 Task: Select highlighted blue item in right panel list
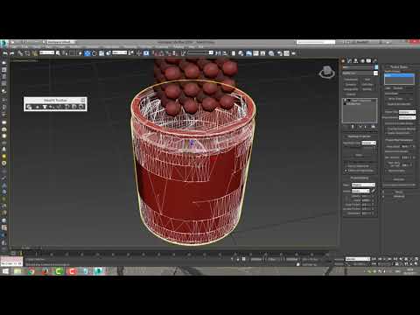point(399,75)
